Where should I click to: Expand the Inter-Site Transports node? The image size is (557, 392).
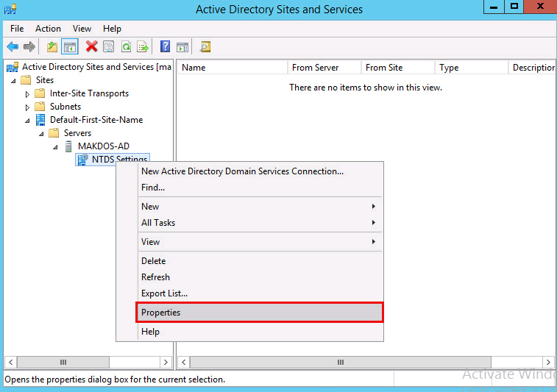point(27,94)
